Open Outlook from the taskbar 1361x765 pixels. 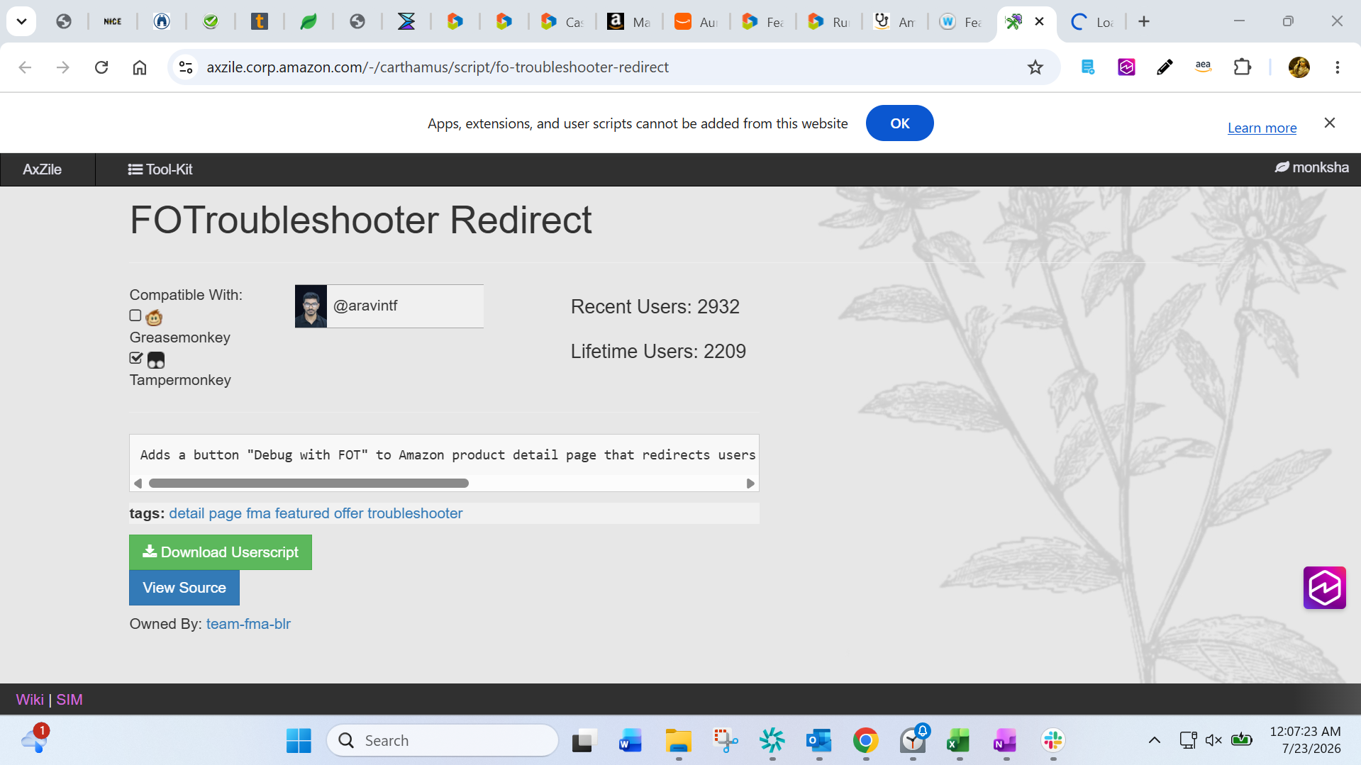tap(819, 741)
